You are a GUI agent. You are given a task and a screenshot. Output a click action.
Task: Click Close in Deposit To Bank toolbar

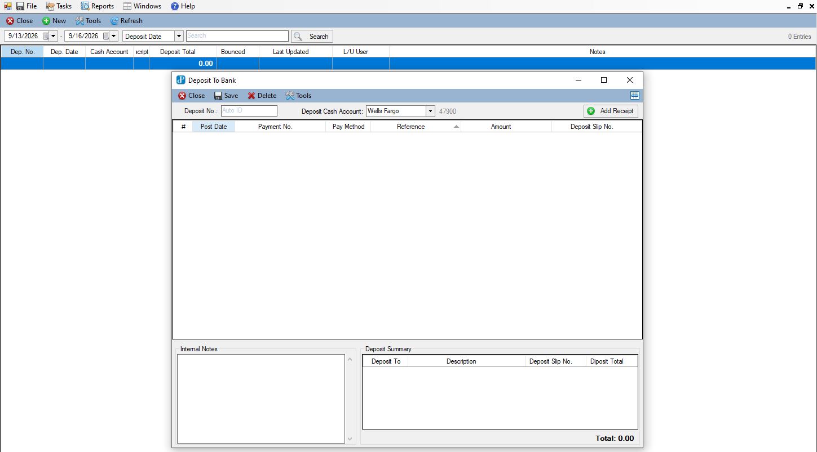pyautogui.click(x=192, y=96)
